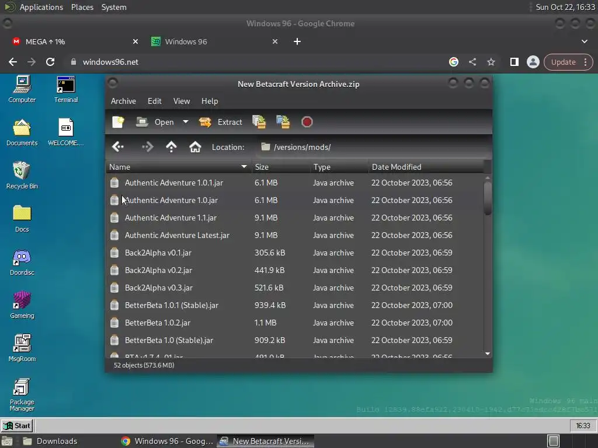This screenshot has width=598, height=448.
Task: Open the Chrome profile avatar
Action: point(533,62)
